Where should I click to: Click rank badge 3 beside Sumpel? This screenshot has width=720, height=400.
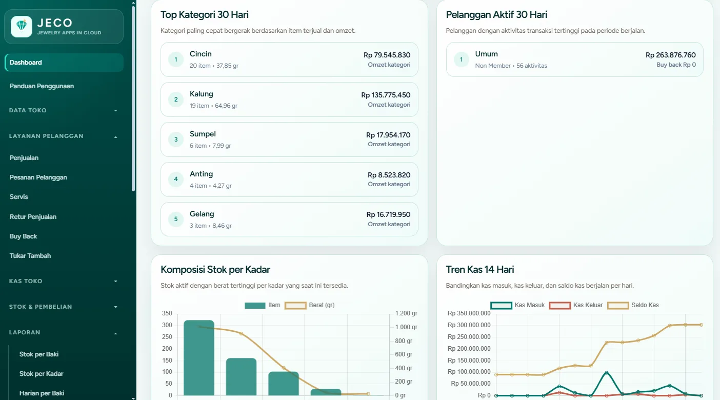(176, 139)
